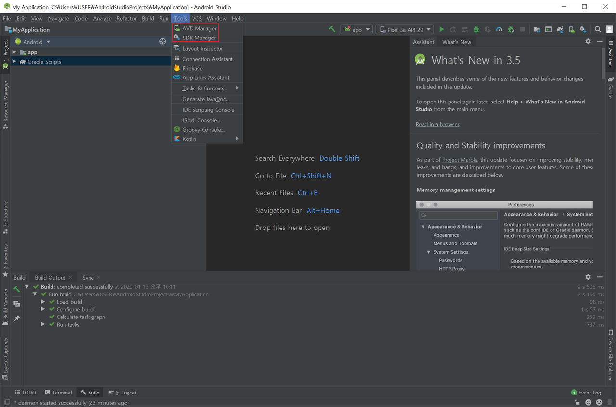Click the Make Project hammer icon

coord(332,29)
